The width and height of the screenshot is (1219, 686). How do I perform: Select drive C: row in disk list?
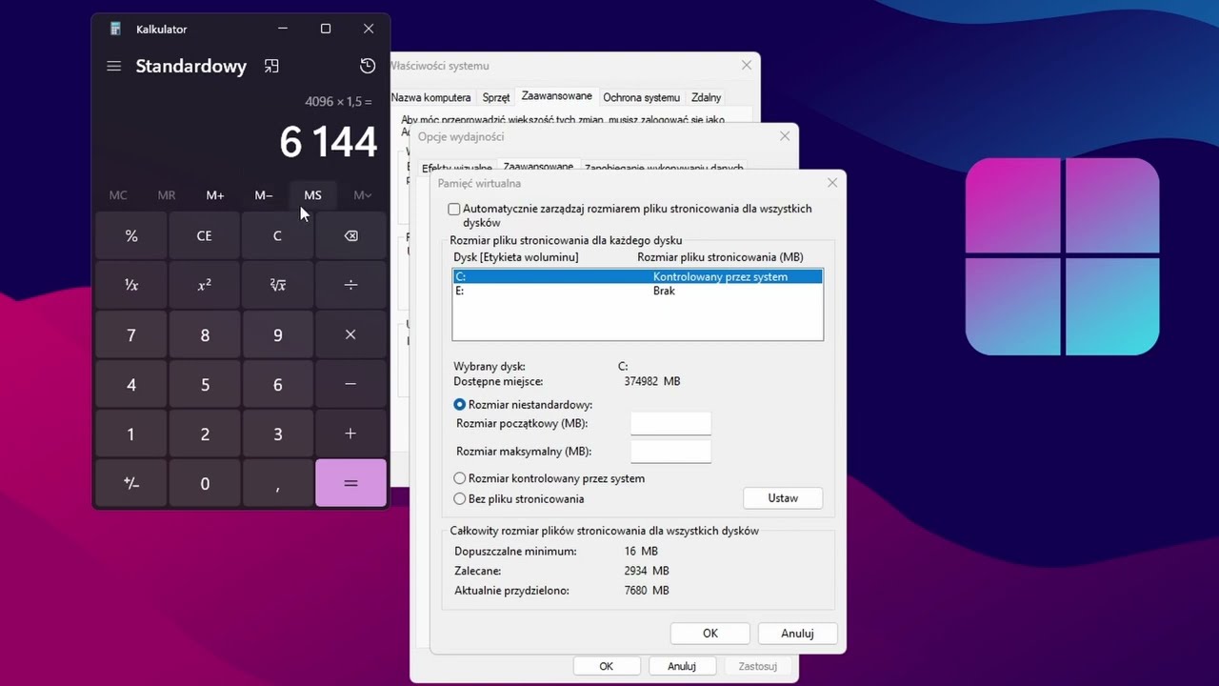point(637,276)
